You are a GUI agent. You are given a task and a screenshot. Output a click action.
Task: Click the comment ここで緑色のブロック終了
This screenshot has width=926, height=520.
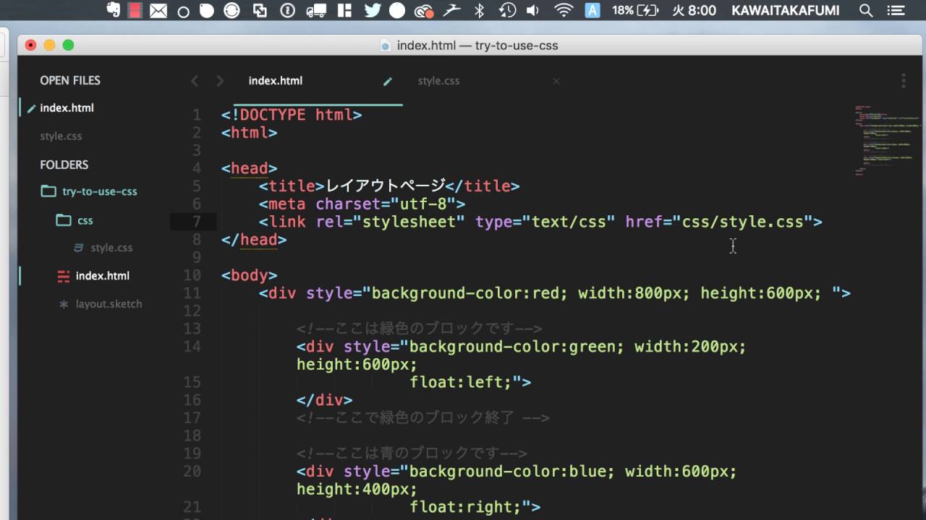tap(423, 418)
